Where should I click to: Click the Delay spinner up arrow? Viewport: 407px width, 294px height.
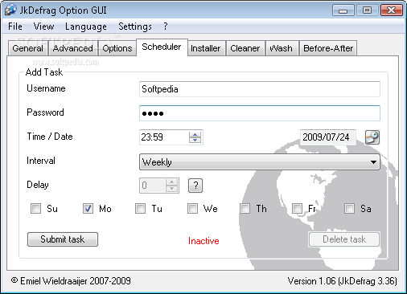click(171, 182)
